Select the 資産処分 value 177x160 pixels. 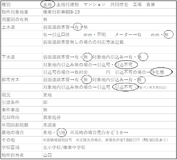click(52, 117)
